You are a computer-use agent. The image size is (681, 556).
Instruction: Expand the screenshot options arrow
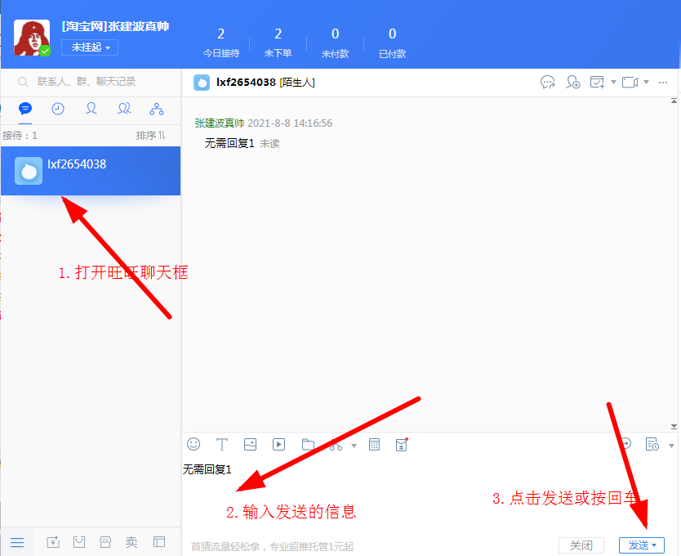[354, 446]
